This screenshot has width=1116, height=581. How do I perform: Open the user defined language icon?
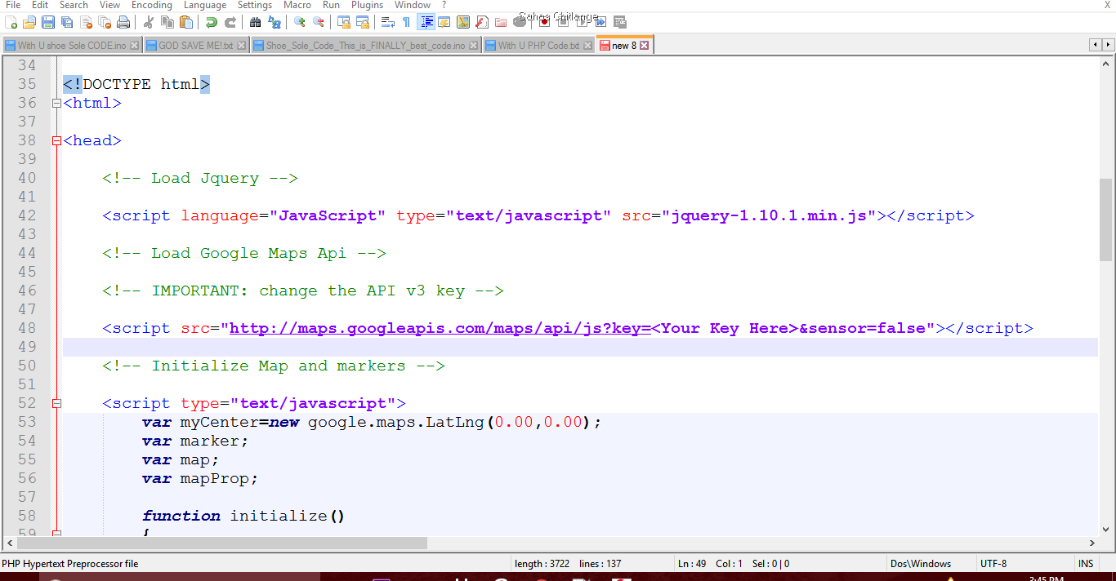pos(444,22)
